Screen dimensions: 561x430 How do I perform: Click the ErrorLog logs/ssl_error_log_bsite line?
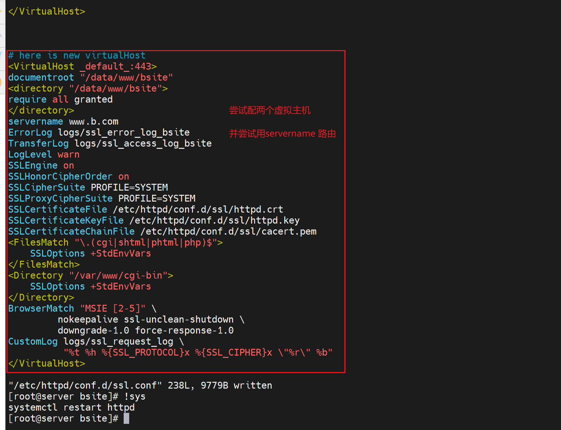(x=99, y=132)
